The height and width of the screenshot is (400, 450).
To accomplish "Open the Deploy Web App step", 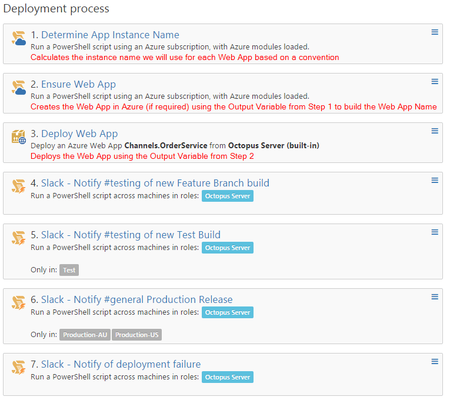I will tap(79, 134).
